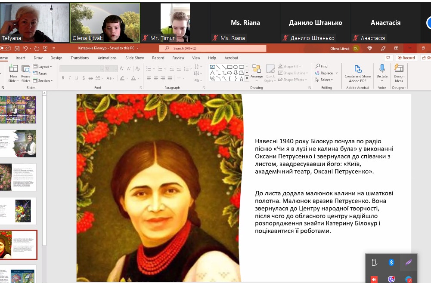Choose the star shape in the shapes gallery

pos(242,79)
